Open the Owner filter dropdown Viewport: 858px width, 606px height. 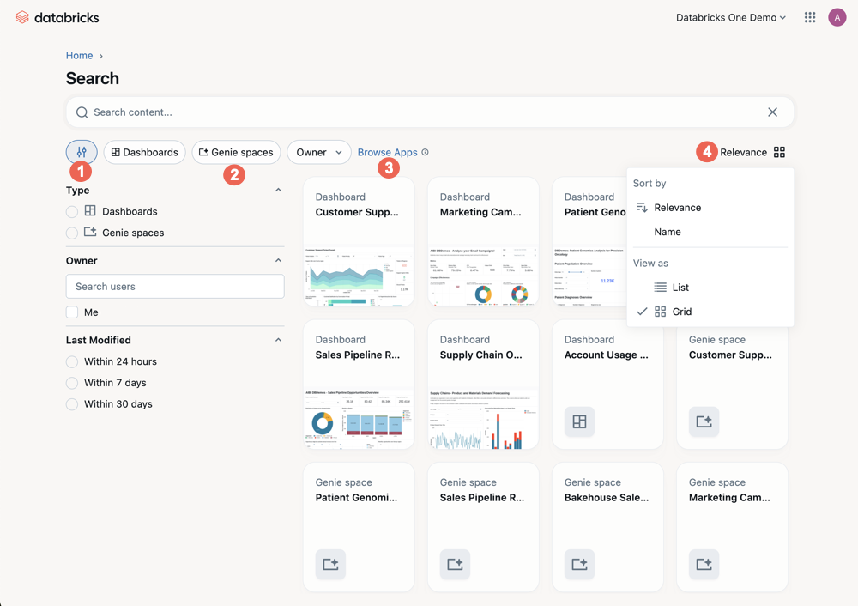click(318, 152)
